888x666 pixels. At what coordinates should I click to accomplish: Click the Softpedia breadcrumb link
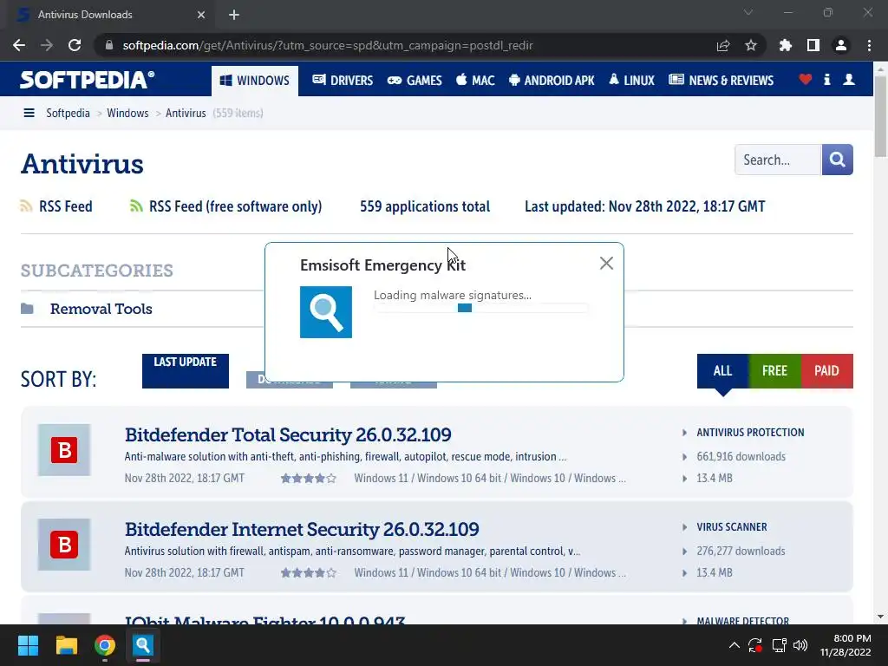(x=68, y=113)
